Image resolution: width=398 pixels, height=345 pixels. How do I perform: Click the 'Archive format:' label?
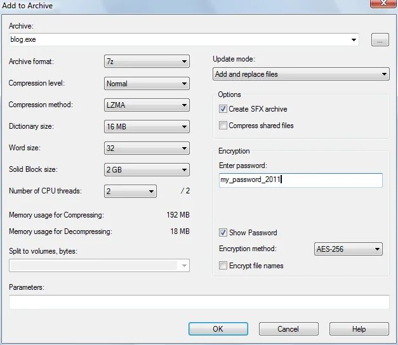point(31,62)
